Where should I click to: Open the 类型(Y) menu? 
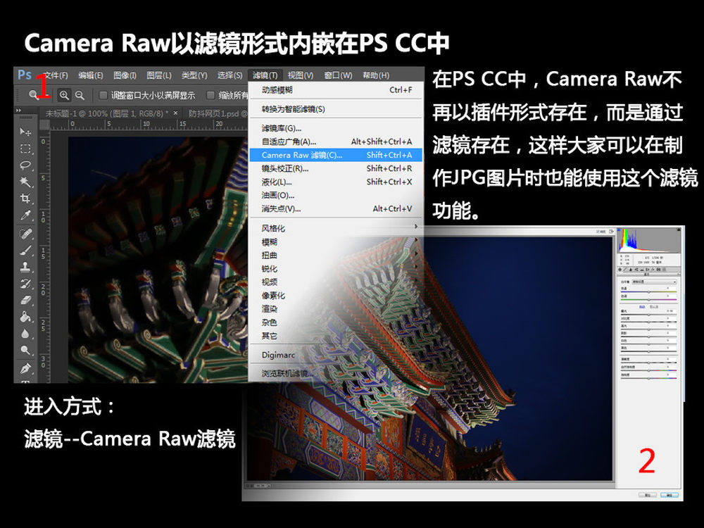coord(194,75)
